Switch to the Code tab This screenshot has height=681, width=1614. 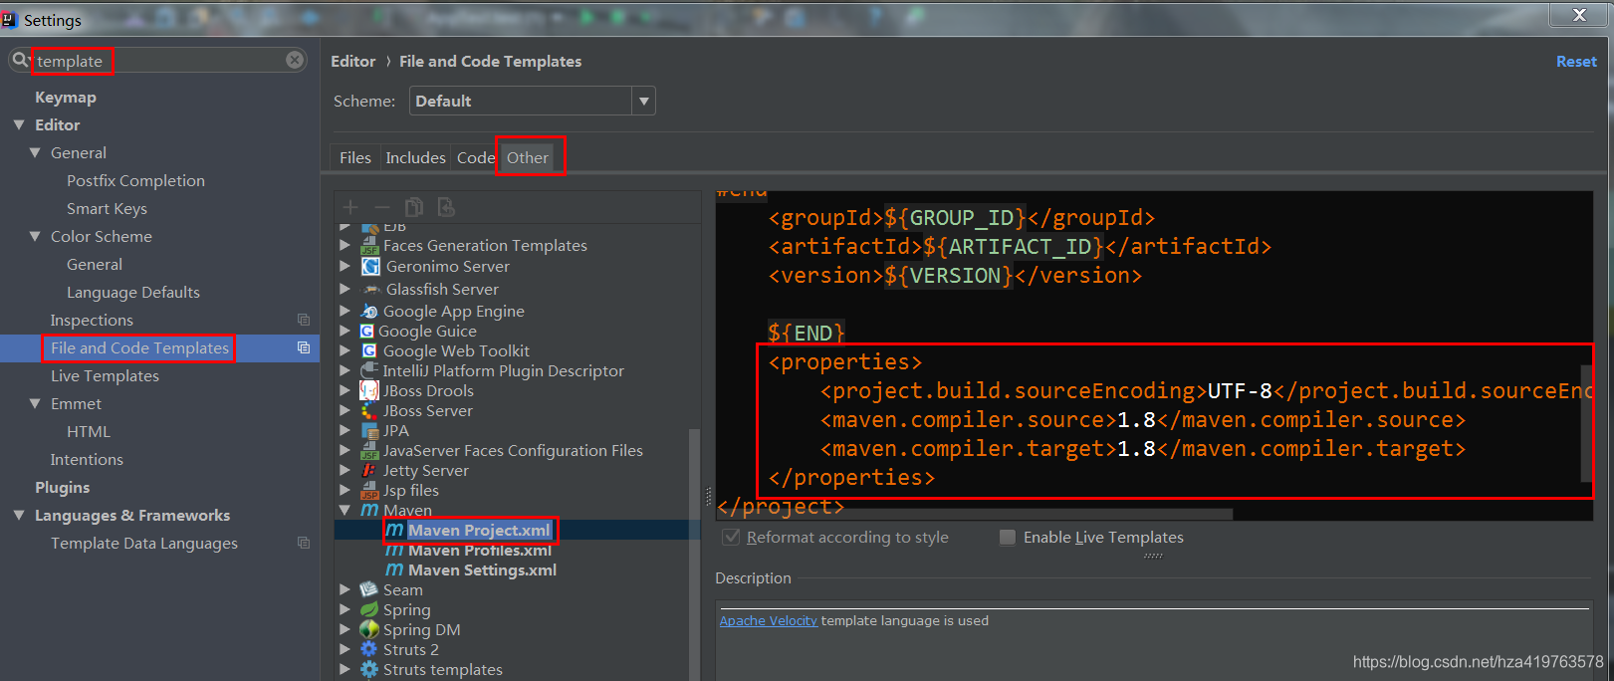point(475,157)
